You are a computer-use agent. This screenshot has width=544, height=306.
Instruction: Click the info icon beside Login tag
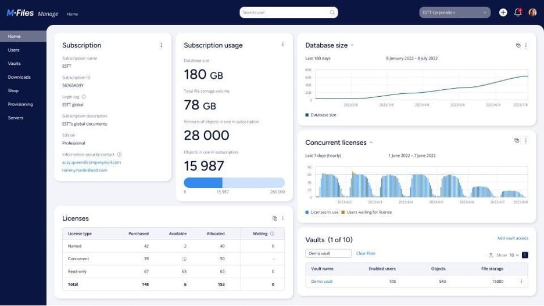[x=84, y=97]
